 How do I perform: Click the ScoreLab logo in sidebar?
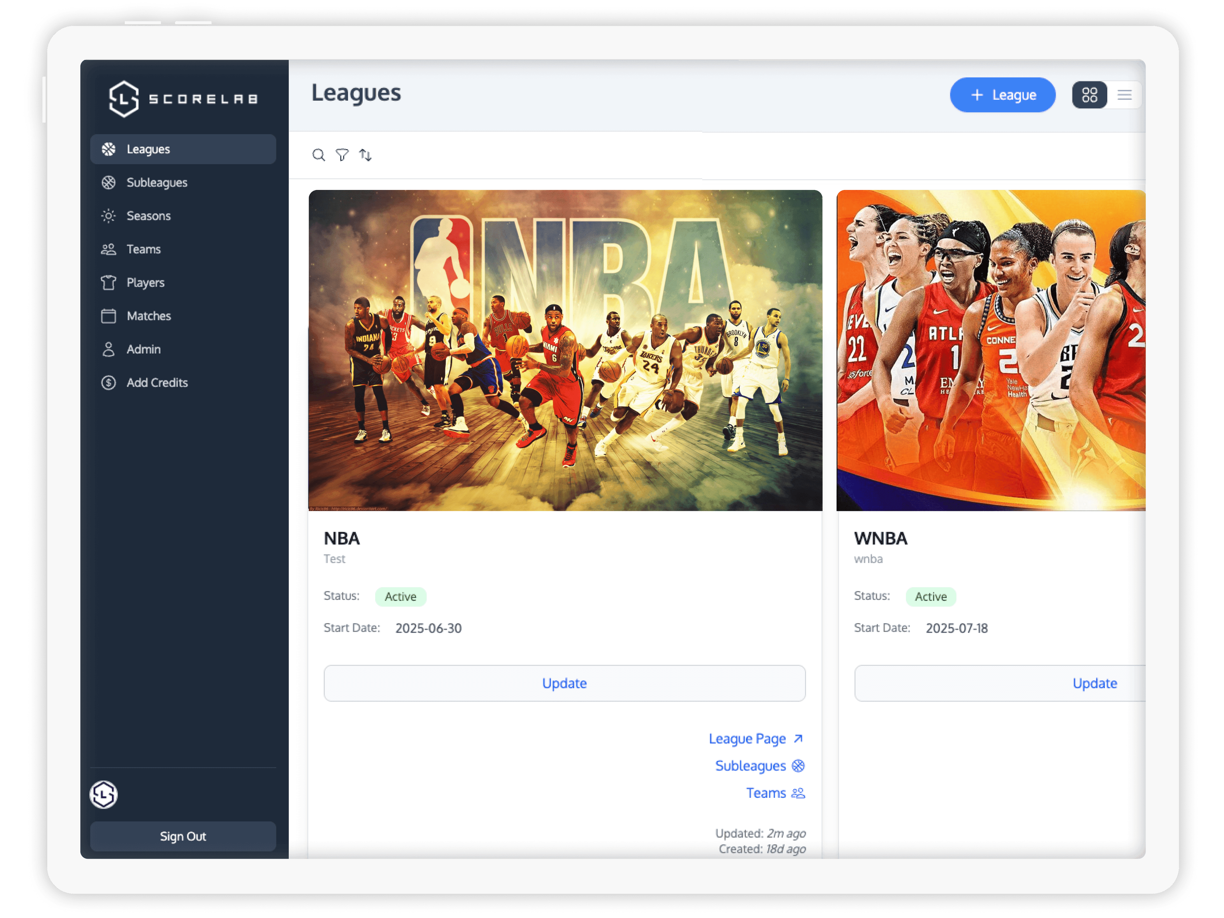pyautogui.click(x=183, y=99)
